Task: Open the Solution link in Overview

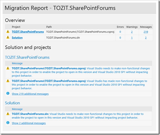Action: [17, 38]
